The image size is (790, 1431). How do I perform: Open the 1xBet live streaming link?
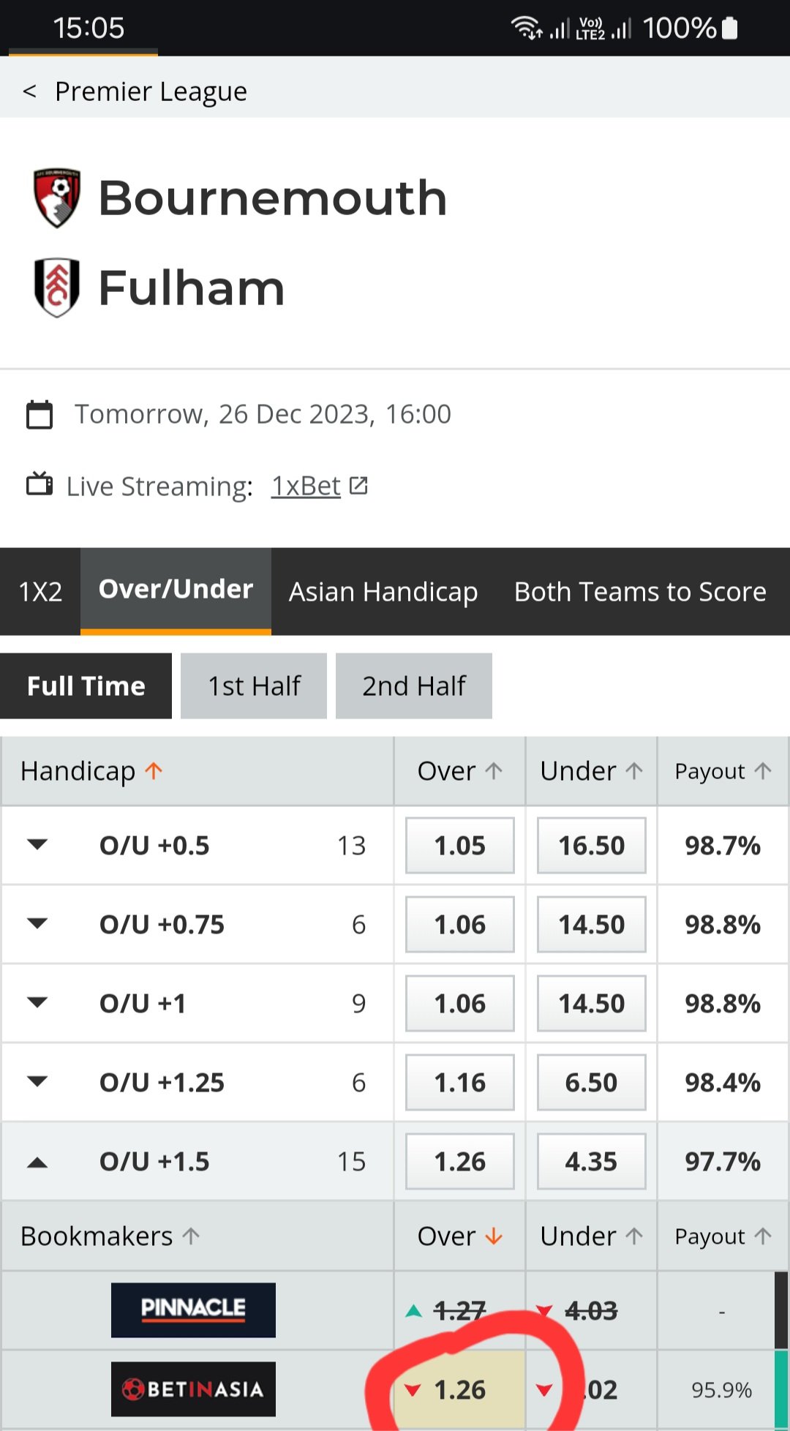[306, 486]
